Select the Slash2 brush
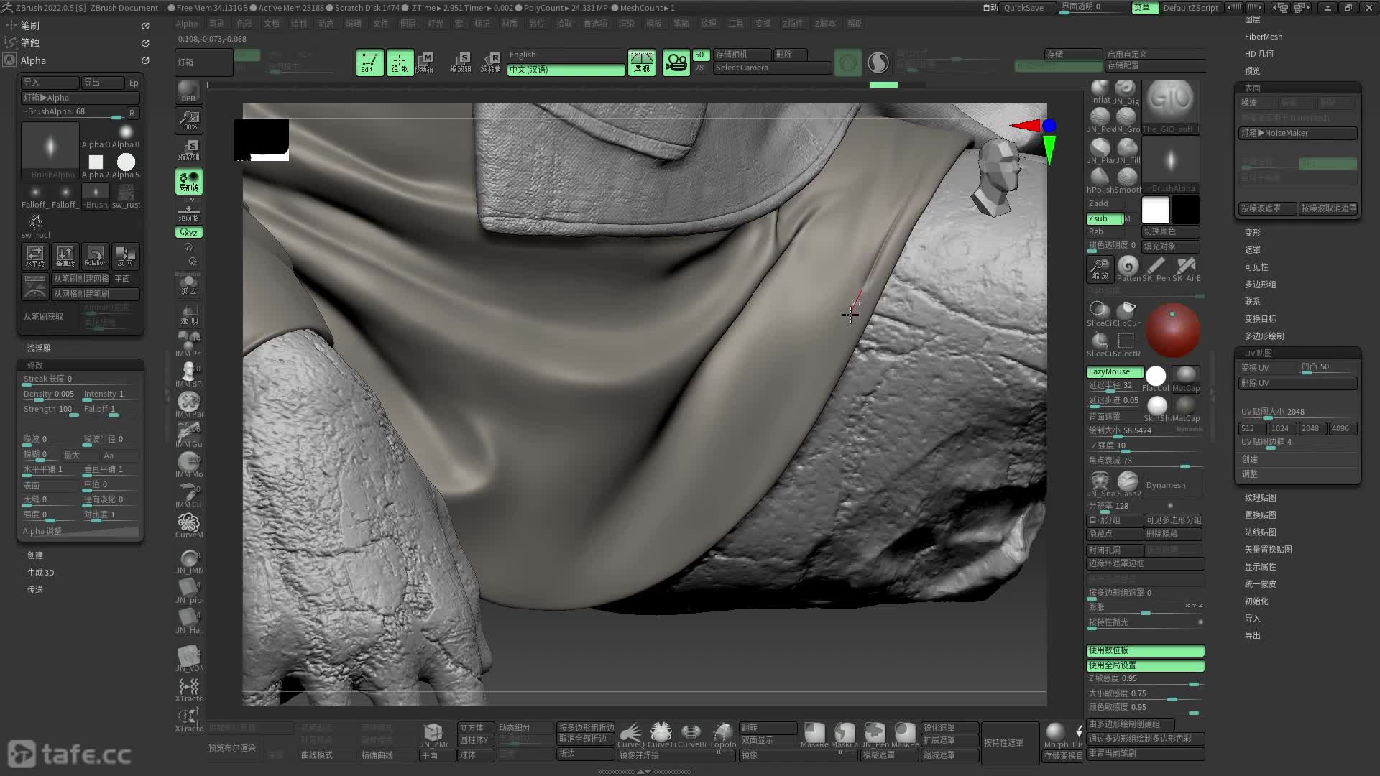Viewport: 1380px width, 776px height. [x=1128, y=484]
